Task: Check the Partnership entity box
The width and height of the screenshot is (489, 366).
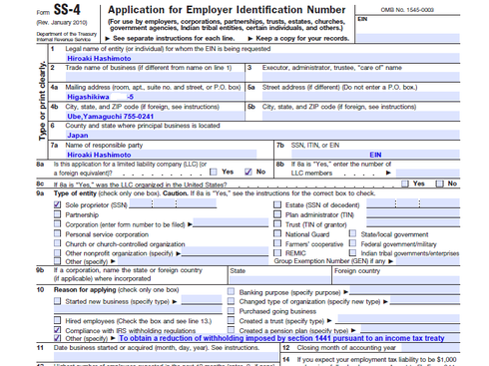Action: 57,214
